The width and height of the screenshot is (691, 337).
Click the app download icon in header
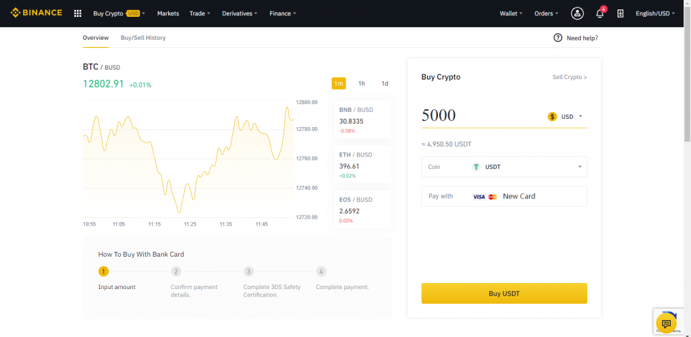point(620,14)
